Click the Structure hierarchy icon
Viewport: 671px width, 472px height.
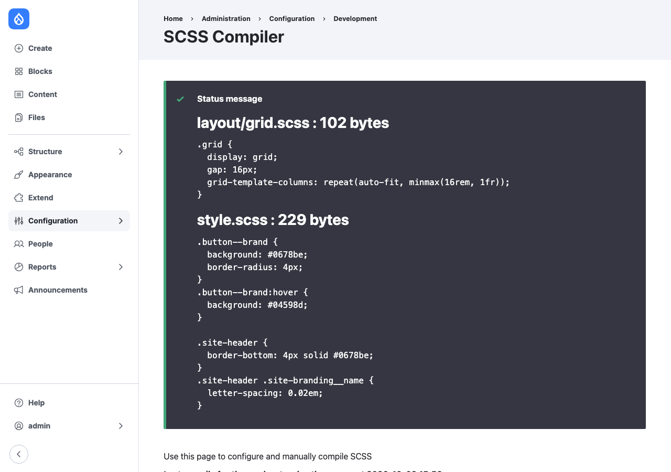(x=19, y=152)
